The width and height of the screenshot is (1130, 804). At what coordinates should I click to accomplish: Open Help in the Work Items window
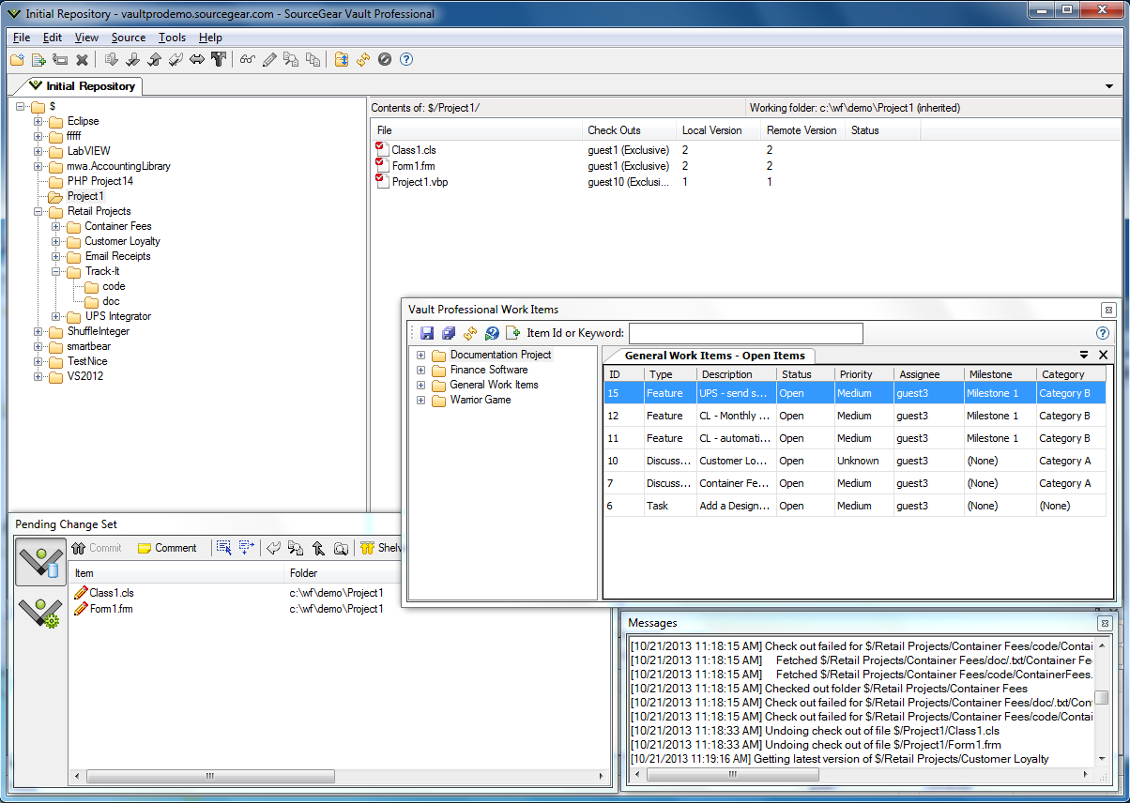[1103, 333]
